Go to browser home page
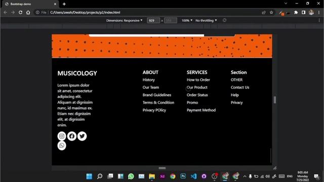Viewport: 324px width, 182px height. pos(28,12)
